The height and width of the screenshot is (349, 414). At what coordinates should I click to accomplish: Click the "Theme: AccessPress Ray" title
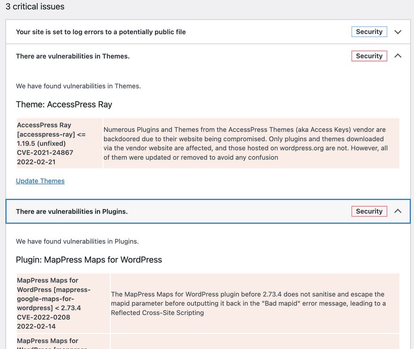pos(64,105)
